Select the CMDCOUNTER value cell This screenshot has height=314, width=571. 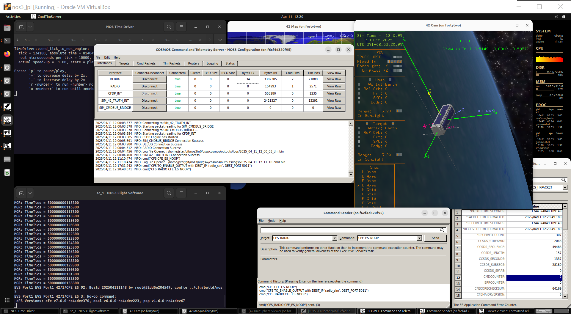click(x=534, y=278)
